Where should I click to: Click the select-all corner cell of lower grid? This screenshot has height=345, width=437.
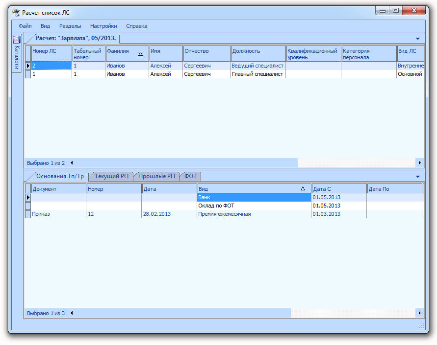pos(28,189)
